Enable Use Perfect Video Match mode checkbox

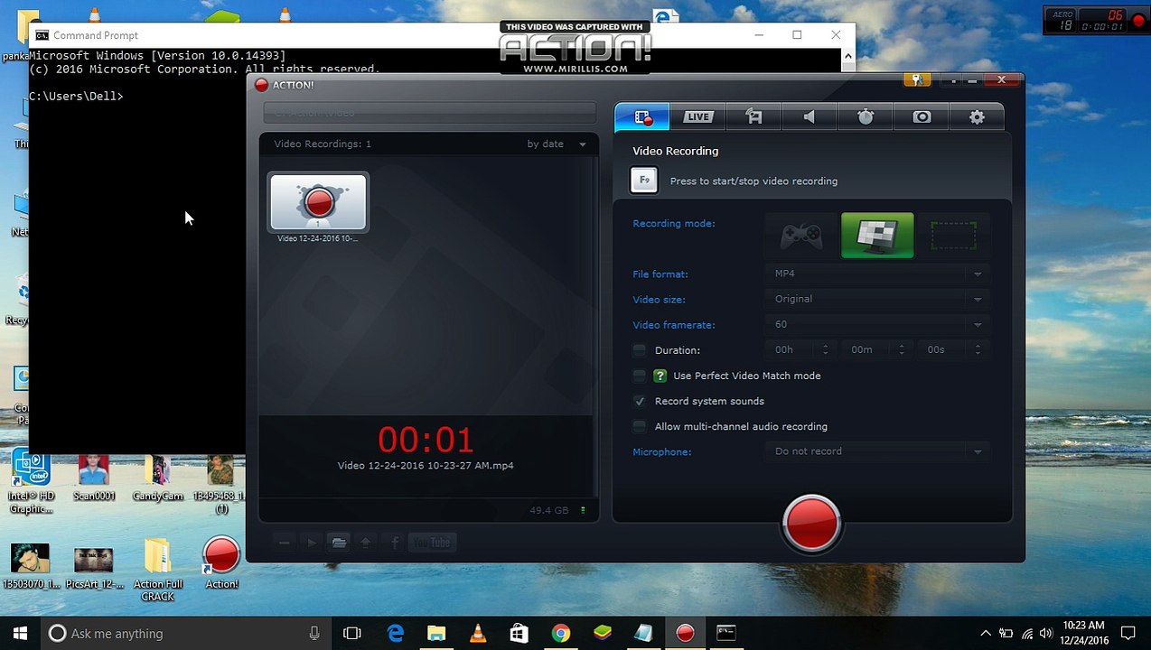(640, 376)
